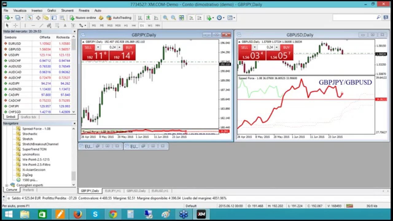Expand Consiglieri esperti tree node
The image size is (393, 221).
pyautogui.click(x=7, y=185)
